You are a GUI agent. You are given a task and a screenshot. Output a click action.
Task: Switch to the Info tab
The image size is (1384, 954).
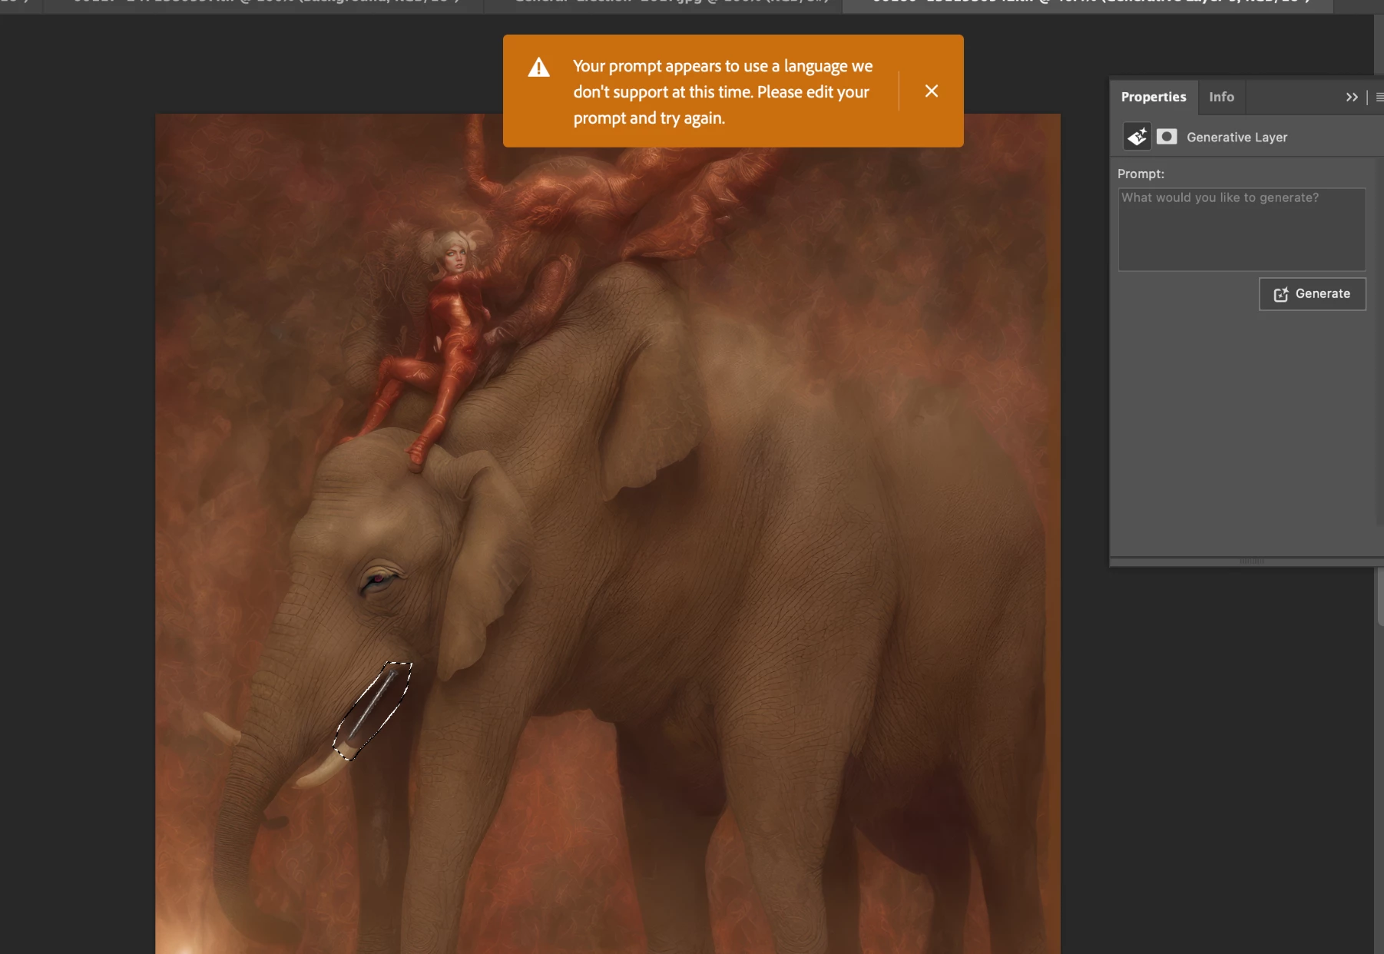(x=1221, y=97)
